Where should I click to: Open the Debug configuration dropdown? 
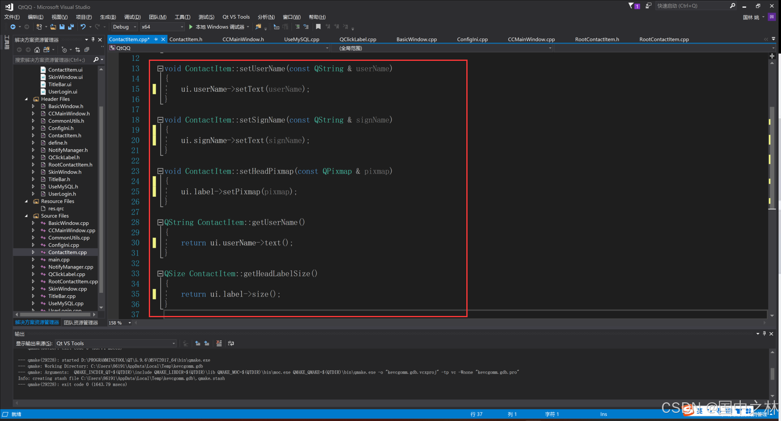124,27
